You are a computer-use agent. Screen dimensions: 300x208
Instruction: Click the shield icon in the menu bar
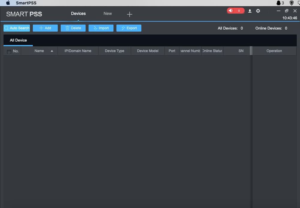291,3
